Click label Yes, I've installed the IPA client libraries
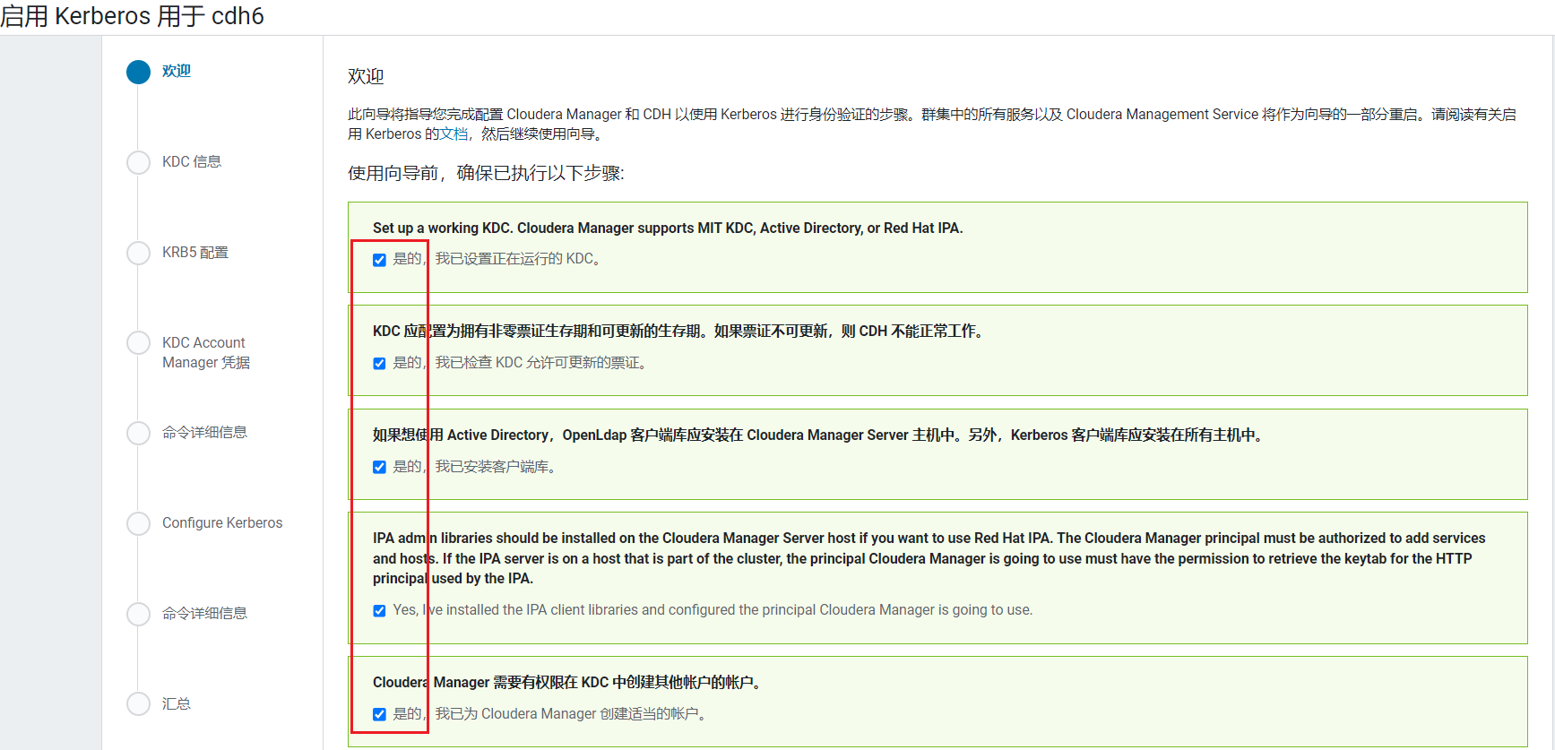1555x750 pixels. click(x=713, y=609)
